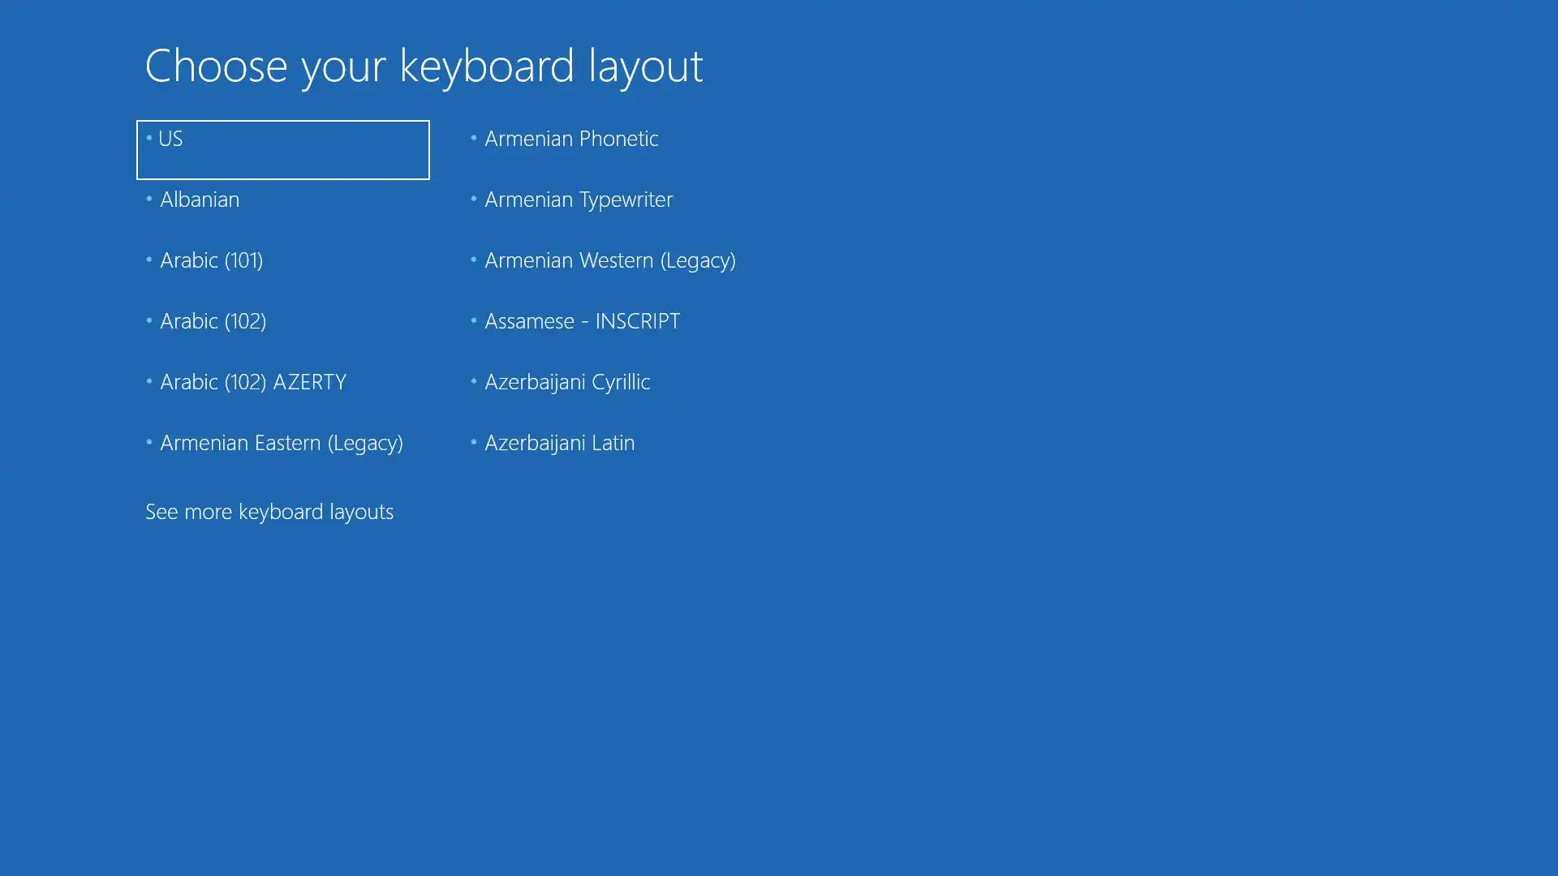The image size is (1558, 876).
Task: Open See more keyboard layouts
Action: point(269,512)
